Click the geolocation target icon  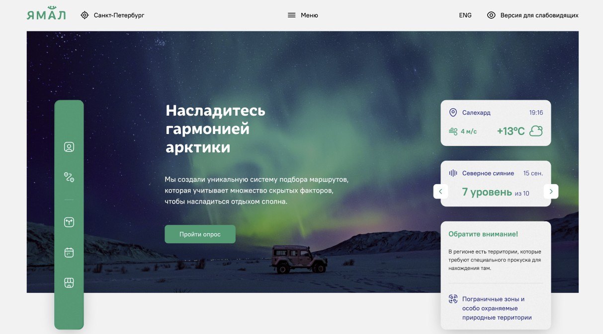point(85,15)
